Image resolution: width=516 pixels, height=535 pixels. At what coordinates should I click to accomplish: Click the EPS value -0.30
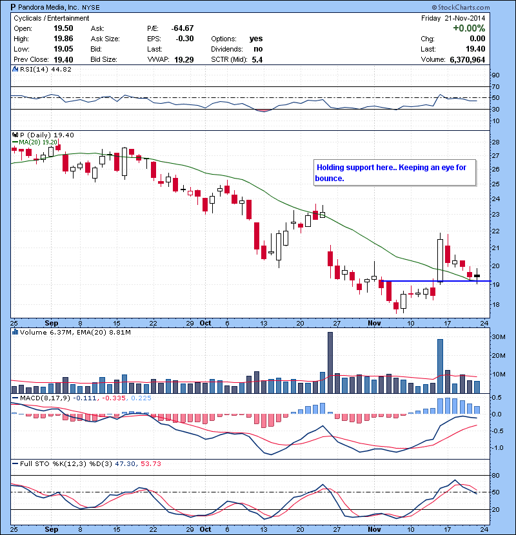(x=184, y=39)
